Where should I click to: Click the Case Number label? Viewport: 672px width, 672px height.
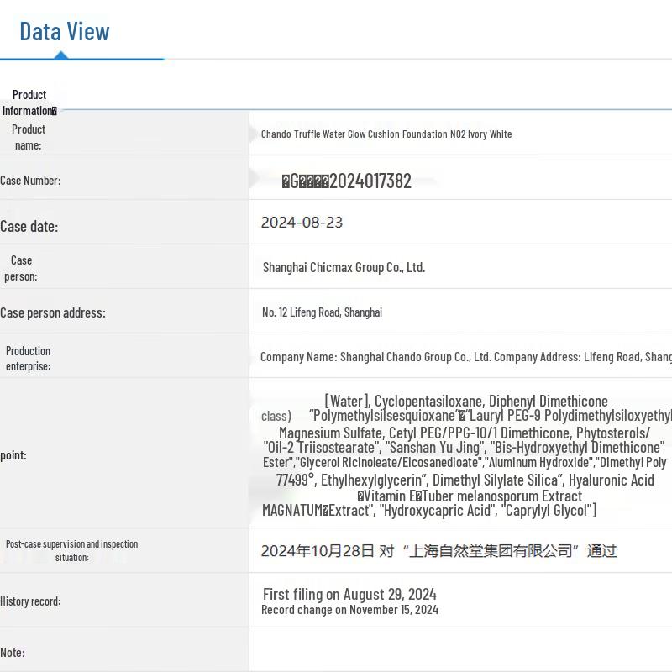(30, 181)
